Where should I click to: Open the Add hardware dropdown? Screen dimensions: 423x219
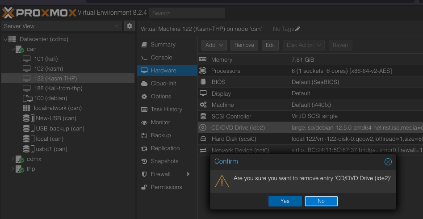click(214, 45)
